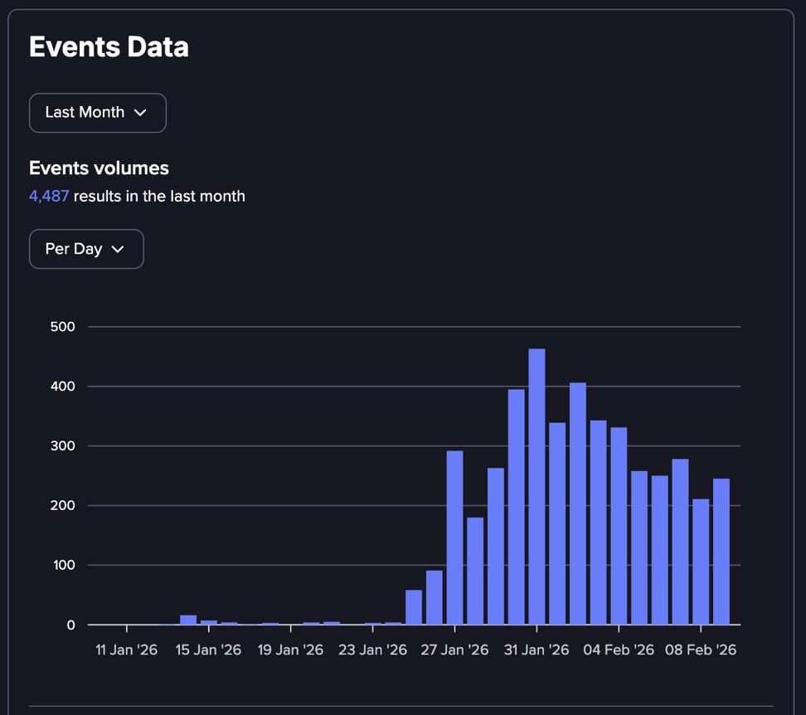Screen dimensions: 806x715
Task: Click the bar above 23 Jan '26
Action: (x=372, y=623)
